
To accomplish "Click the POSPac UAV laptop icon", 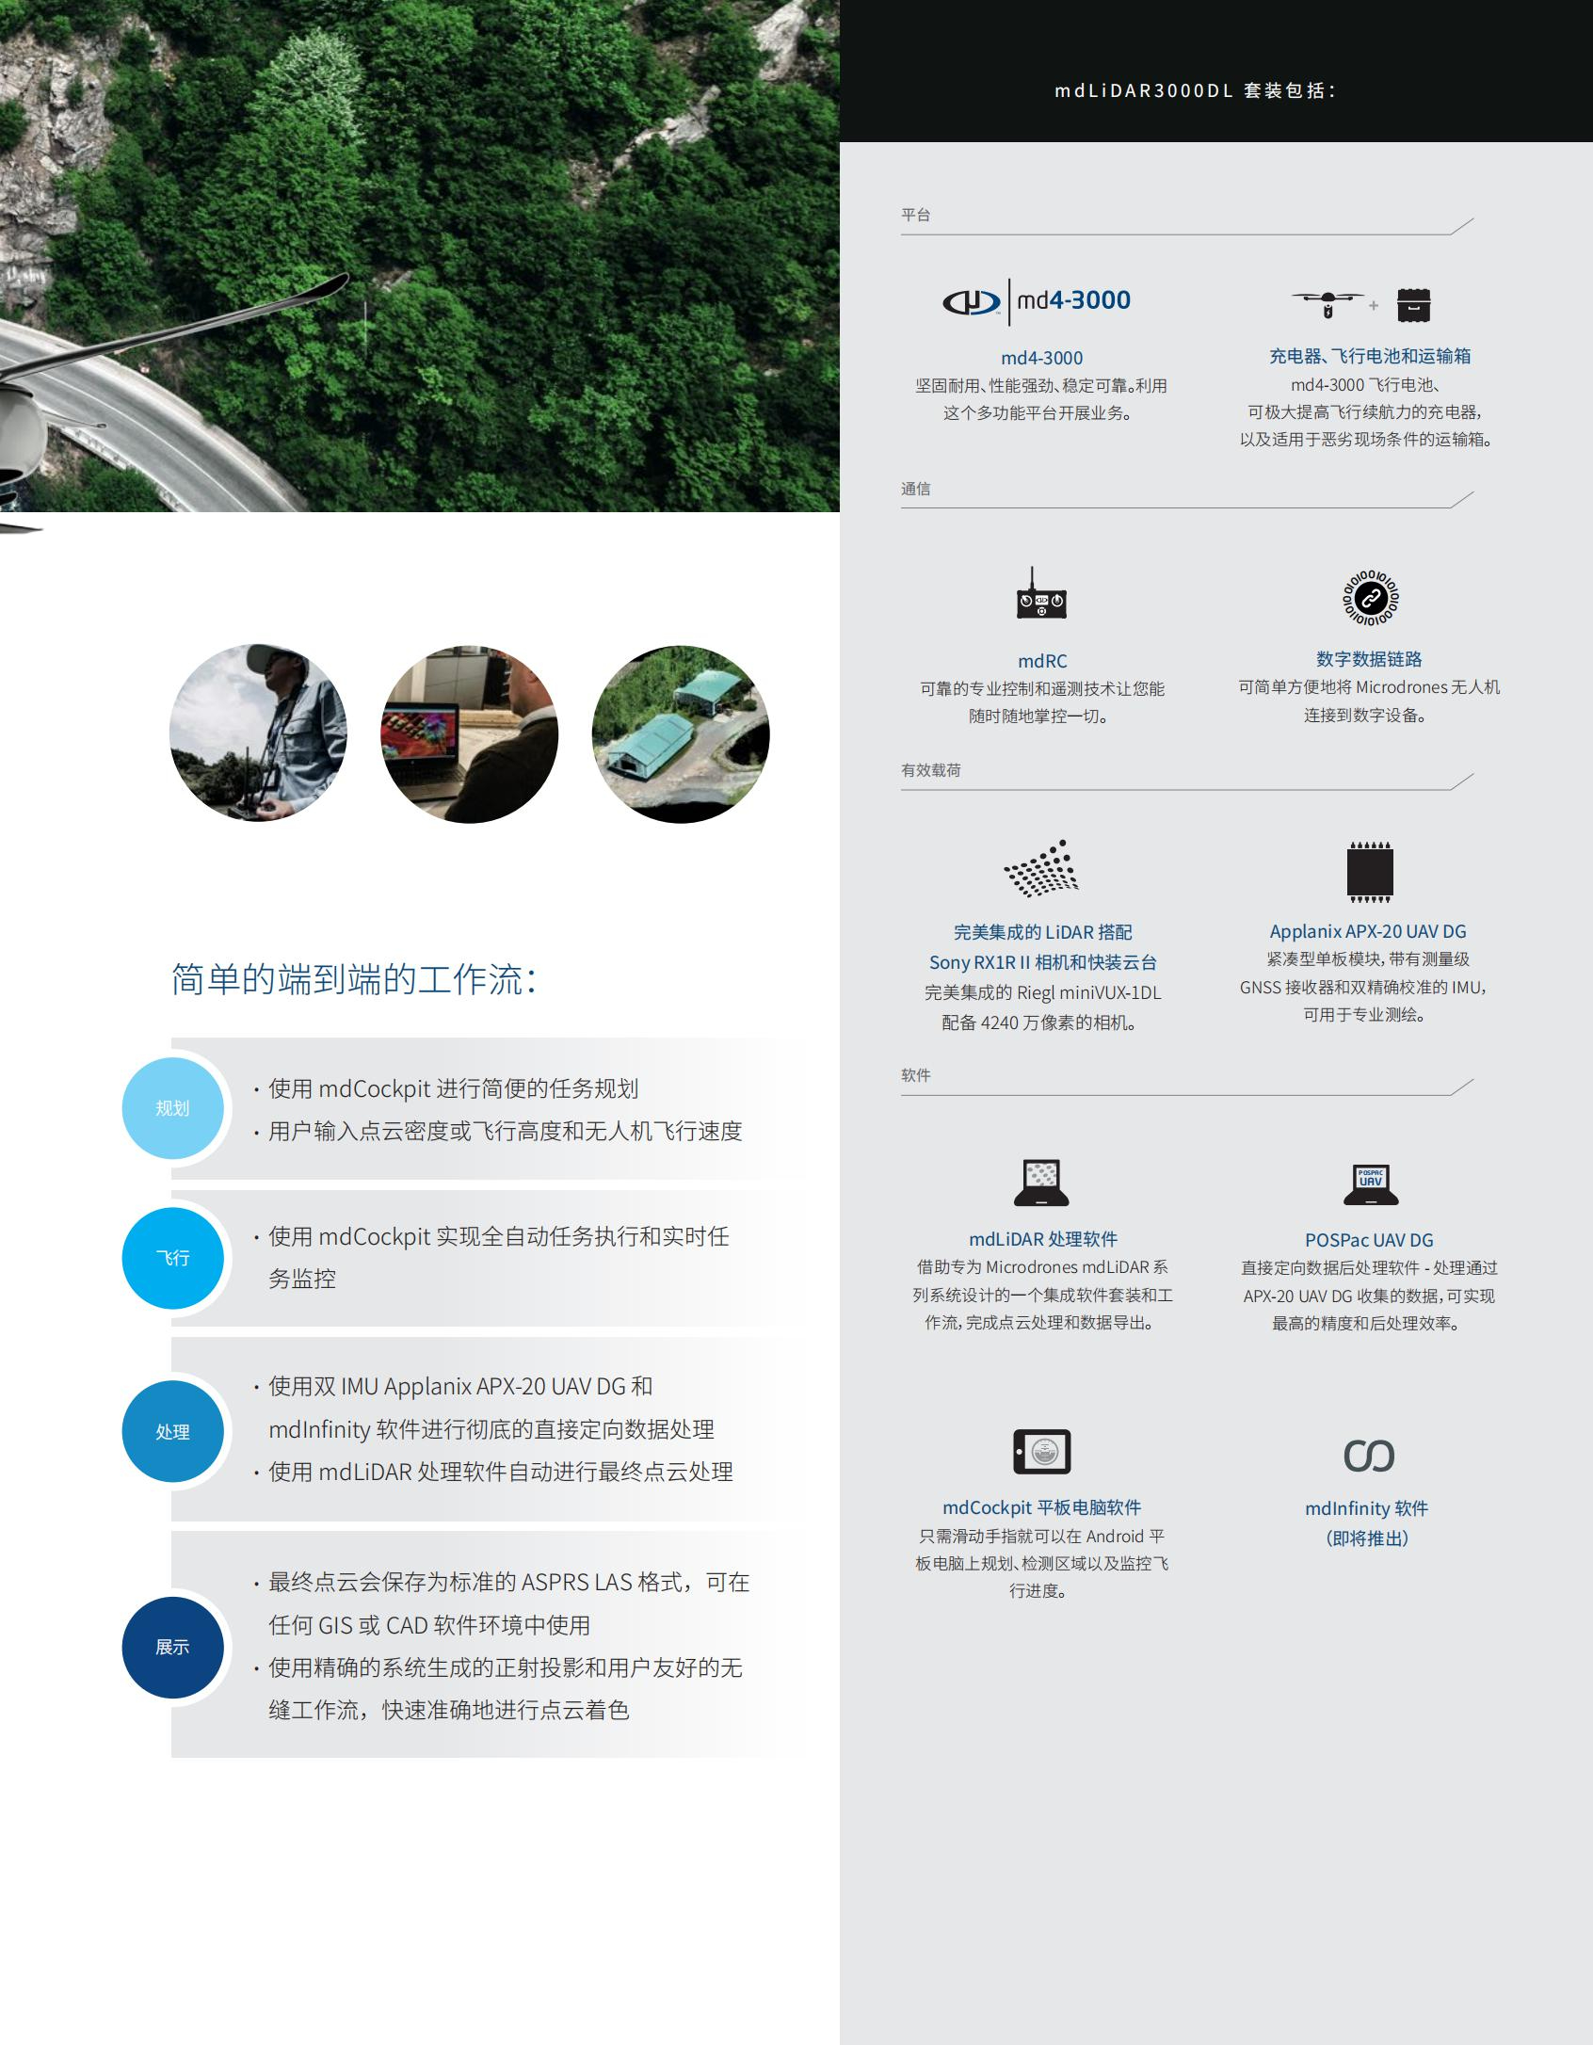I will tap(1370, 1184).
